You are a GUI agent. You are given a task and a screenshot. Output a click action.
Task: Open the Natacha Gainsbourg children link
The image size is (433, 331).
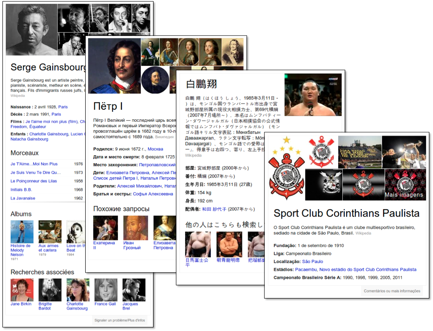pyautogui.click(x=29, y=139)
